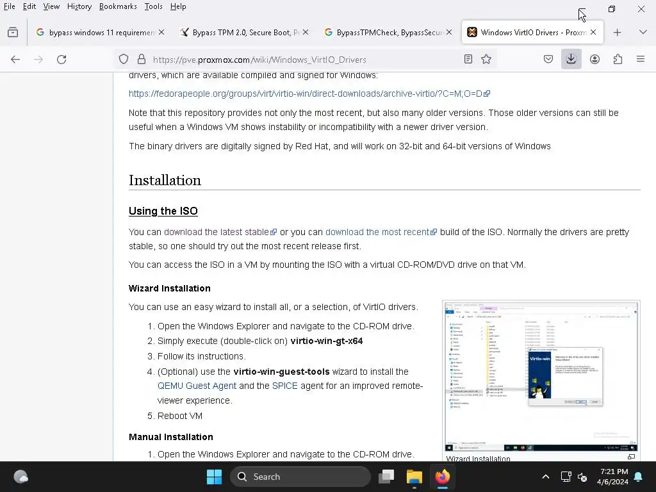Open a new tab with plus button
The height and width of the screenshot is (492, 656).
[x=617, y=32]
